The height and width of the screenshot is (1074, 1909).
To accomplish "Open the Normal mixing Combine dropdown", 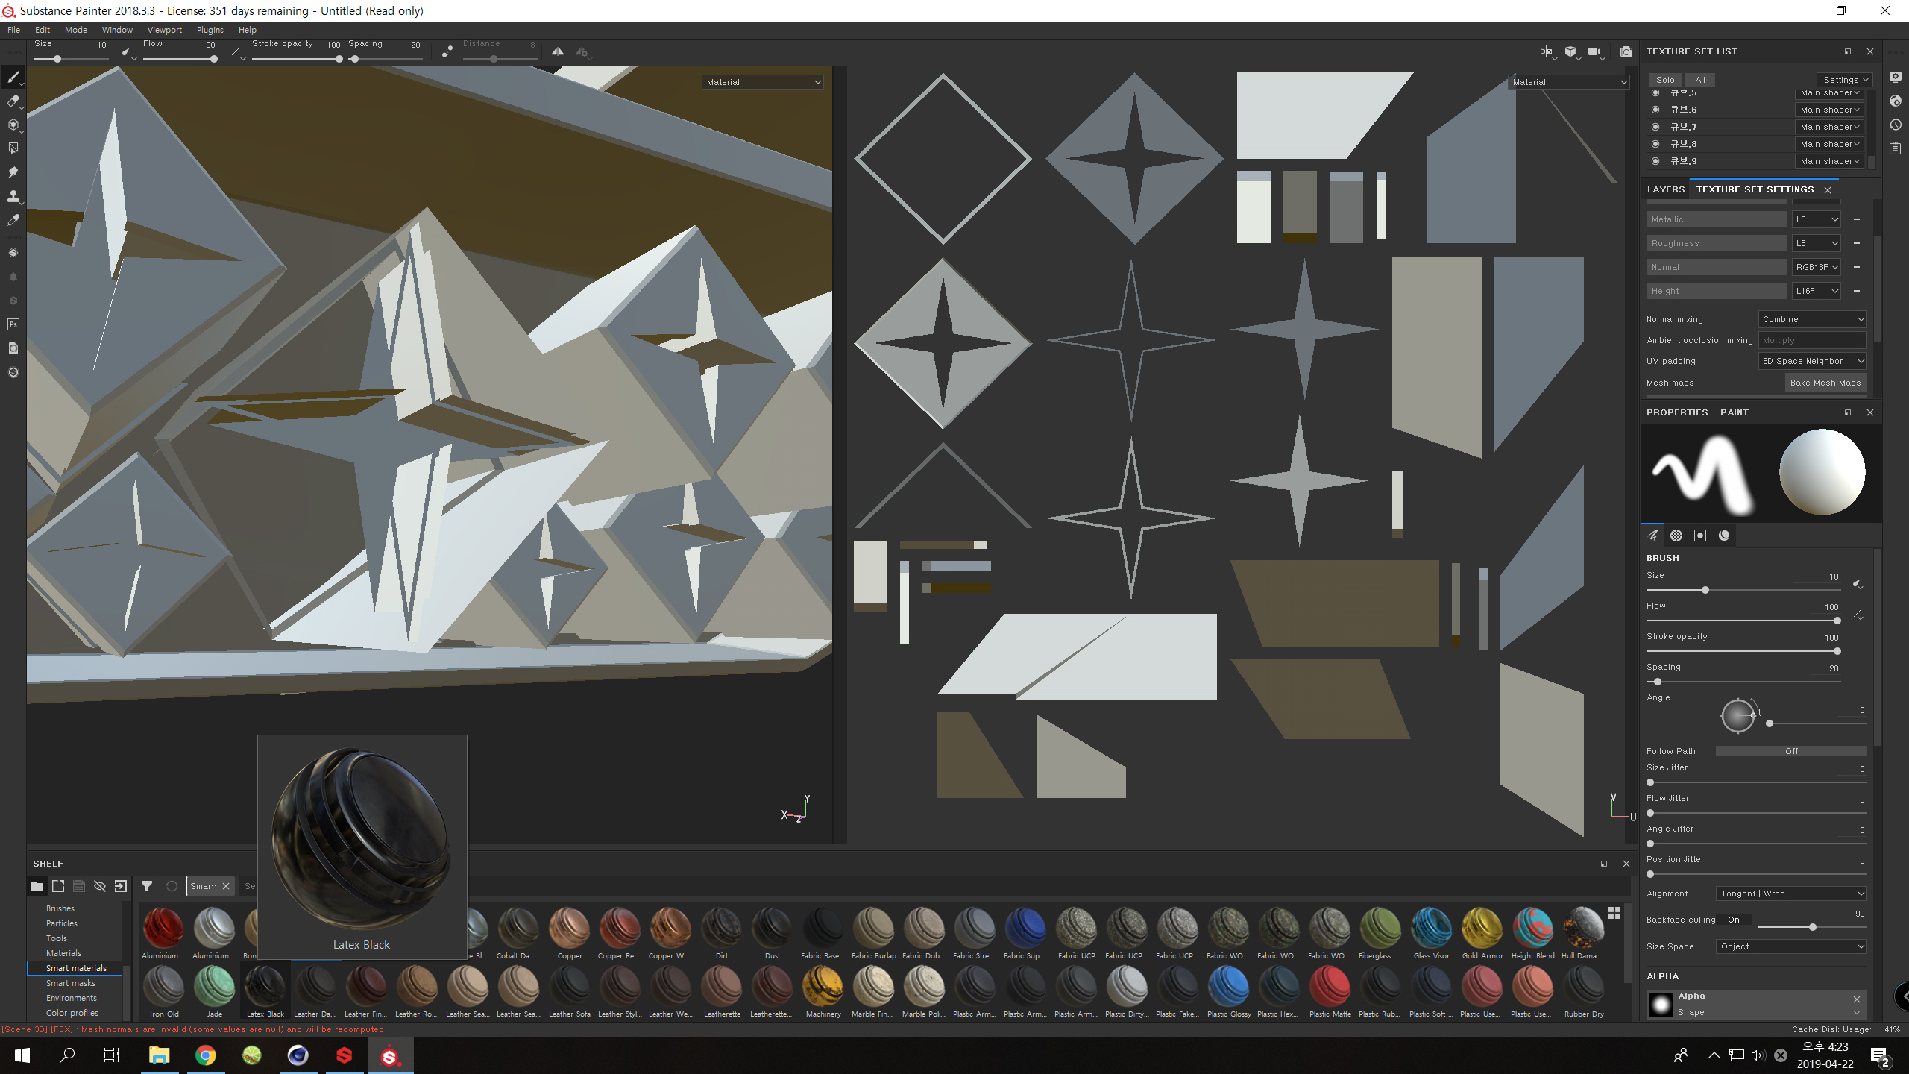I will [x=1812, y=319].
